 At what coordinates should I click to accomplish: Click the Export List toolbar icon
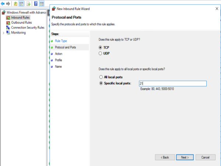tap(28, 4)
